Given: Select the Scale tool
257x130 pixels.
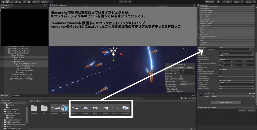Looking at the screenshot, I should point(16,2).
